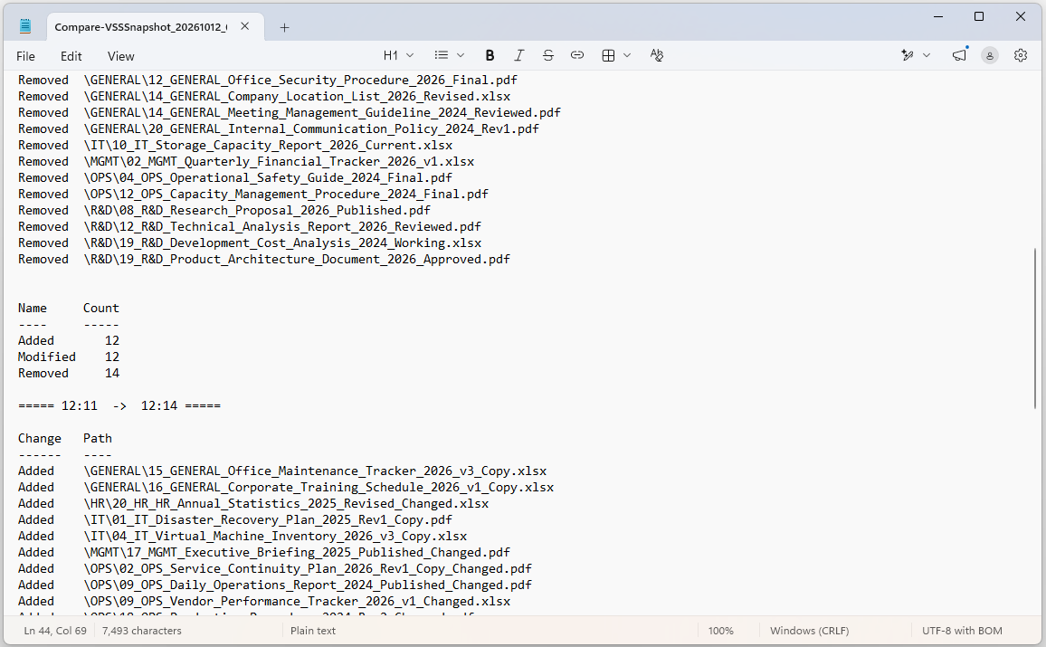Click the H1 heading button
The height and width of the screenshot is (647, 1046).
391,55
